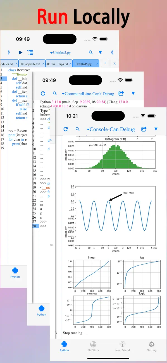Click 'class Reverse:' code line
Screen dimensions: 167x363
coord(19,70)
